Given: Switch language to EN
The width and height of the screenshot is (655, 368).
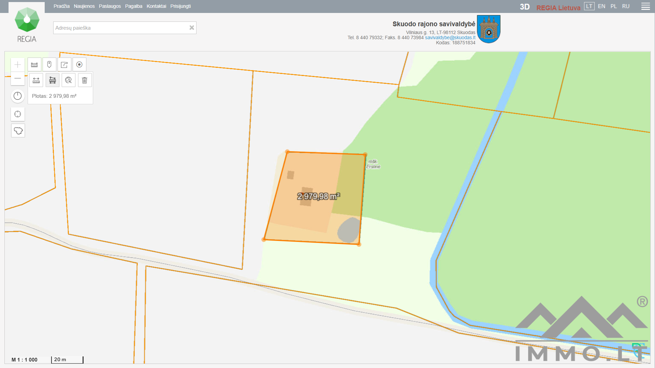Looking at the screenshot, I should point(601,6).
